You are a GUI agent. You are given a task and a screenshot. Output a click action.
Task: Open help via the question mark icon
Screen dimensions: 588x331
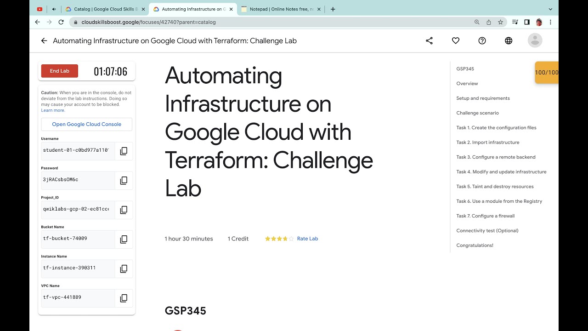click(x=482, y=41)
